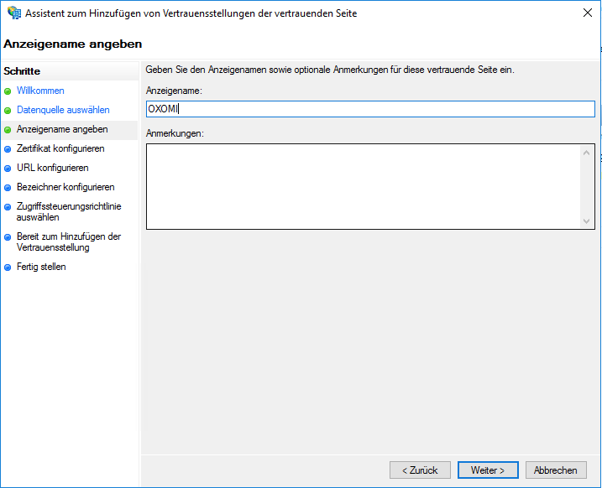Click inside the Anmerkungen text area
Screen dimensions: 602x488
coord(361,186)
